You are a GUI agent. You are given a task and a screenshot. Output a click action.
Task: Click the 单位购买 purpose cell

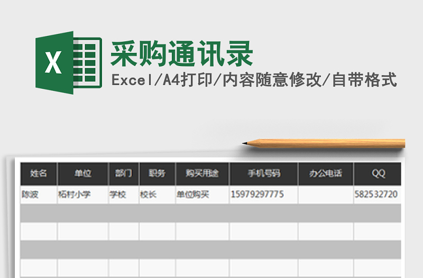(202, 194)
